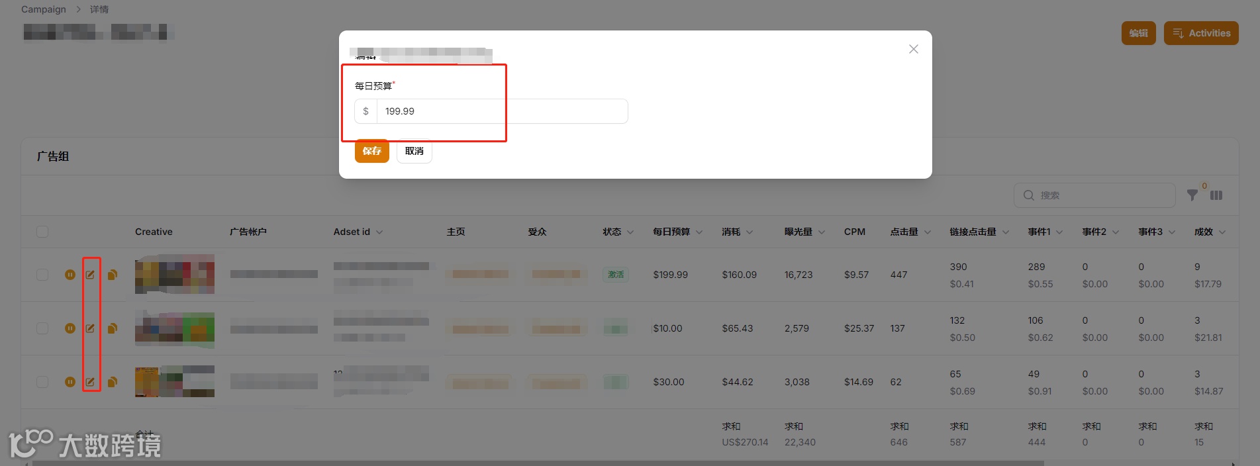
Task: Click the Creative column header
Action: pyautogui.click(x=154, y=232)
